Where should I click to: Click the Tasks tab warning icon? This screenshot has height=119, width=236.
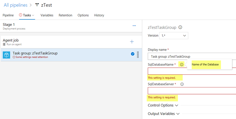point(20,15)
